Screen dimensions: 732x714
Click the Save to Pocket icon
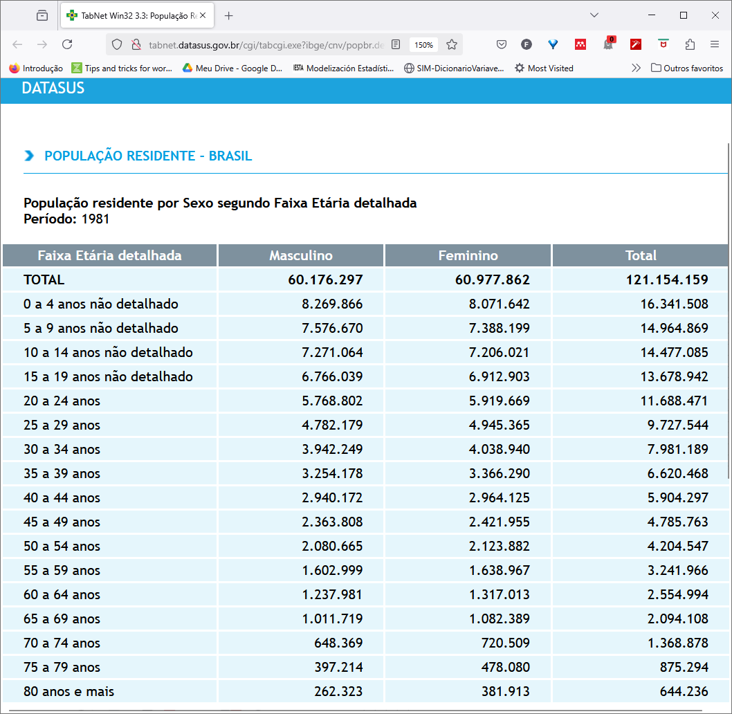(x=502, y=44)
